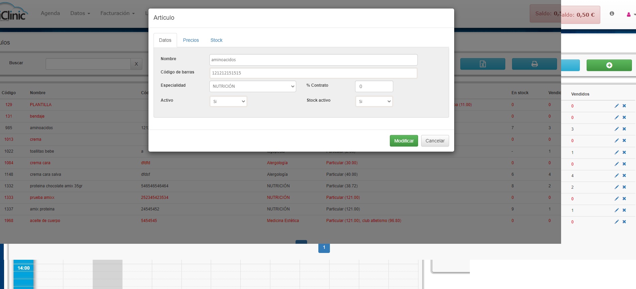Delete the crema cara salva article
Image resolution: width=636 pixels, height=289 pixels.
(x=624, y=175)
